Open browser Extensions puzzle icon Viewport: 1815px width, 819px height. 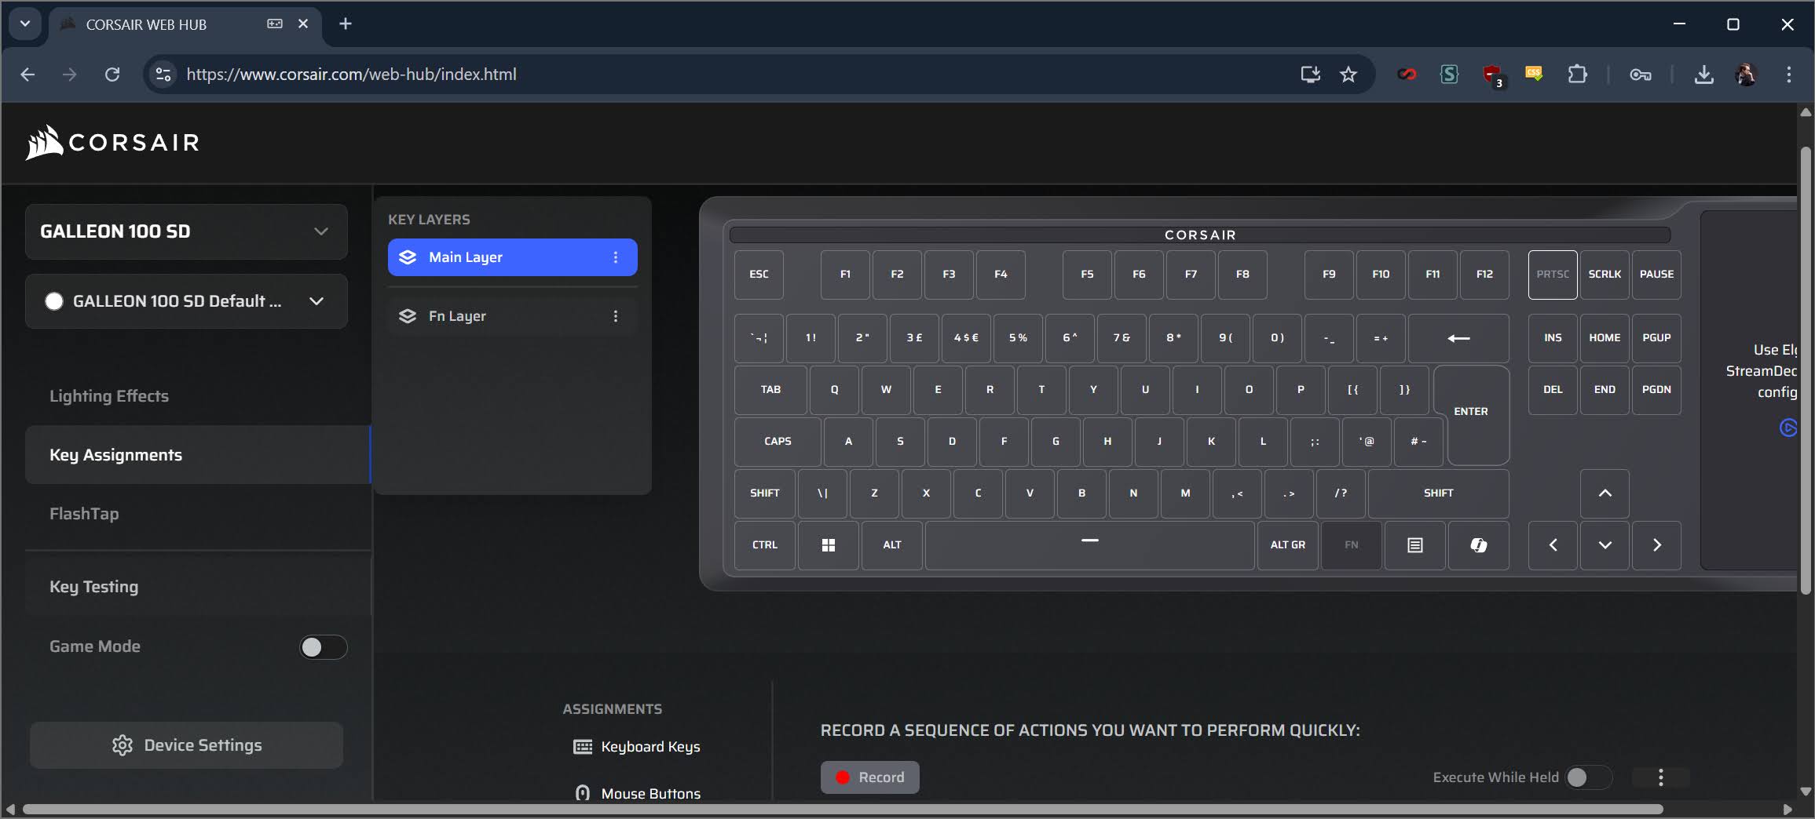[x=1577, y=75]
